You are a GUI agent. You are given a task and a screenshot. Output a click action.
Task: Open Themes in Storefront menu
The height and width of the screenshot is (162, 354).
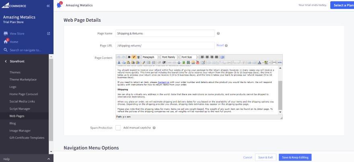(15, 73)
